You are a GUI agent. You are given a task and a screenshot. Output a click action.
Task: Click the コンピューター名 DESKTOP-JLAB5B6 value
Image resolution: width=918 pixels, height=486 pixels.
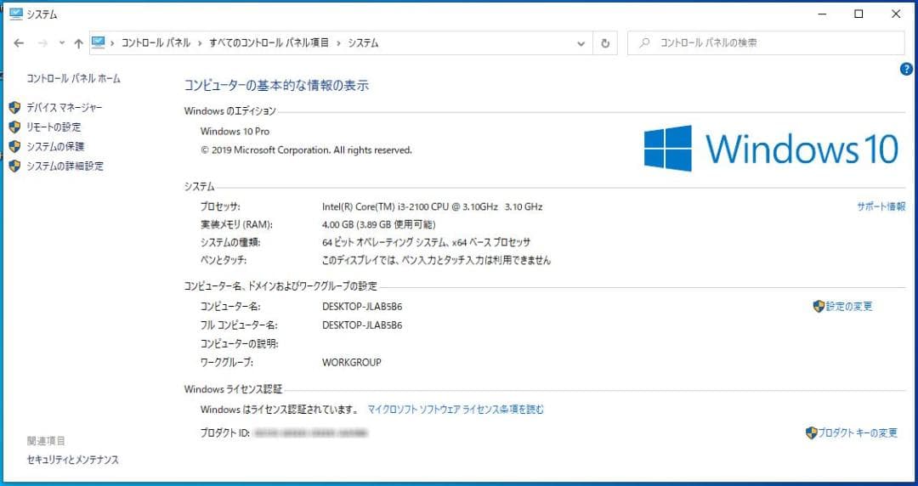point(362,306)
